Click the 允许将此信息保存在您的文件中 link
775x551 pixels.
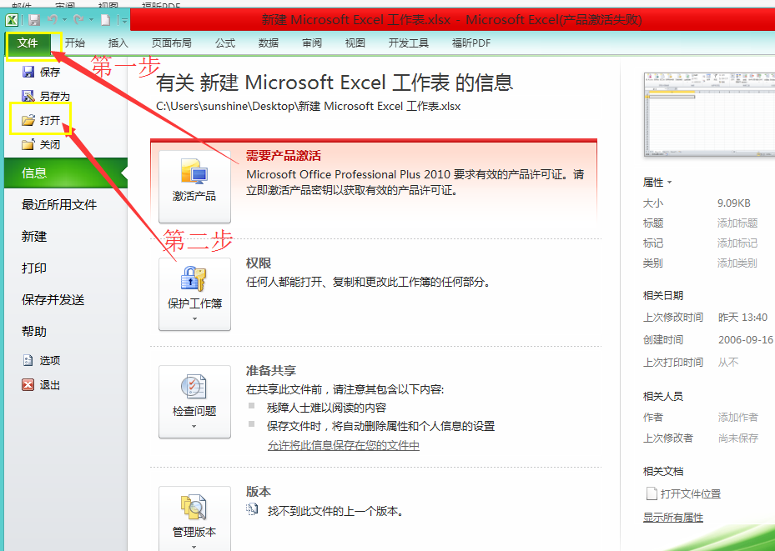click(x=344, y=445)
